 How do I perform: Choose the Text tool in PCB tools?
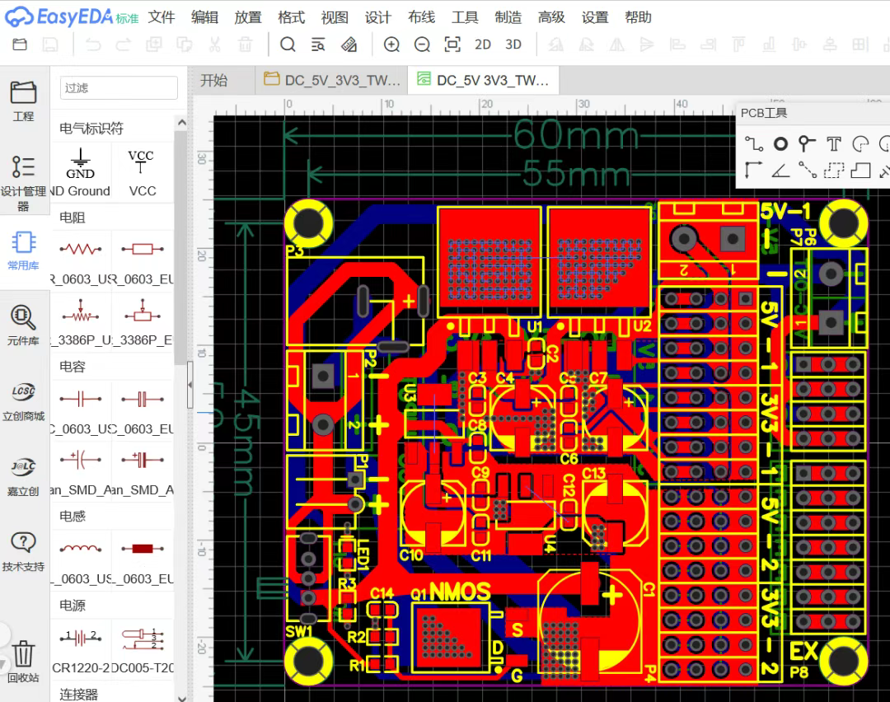834,144
